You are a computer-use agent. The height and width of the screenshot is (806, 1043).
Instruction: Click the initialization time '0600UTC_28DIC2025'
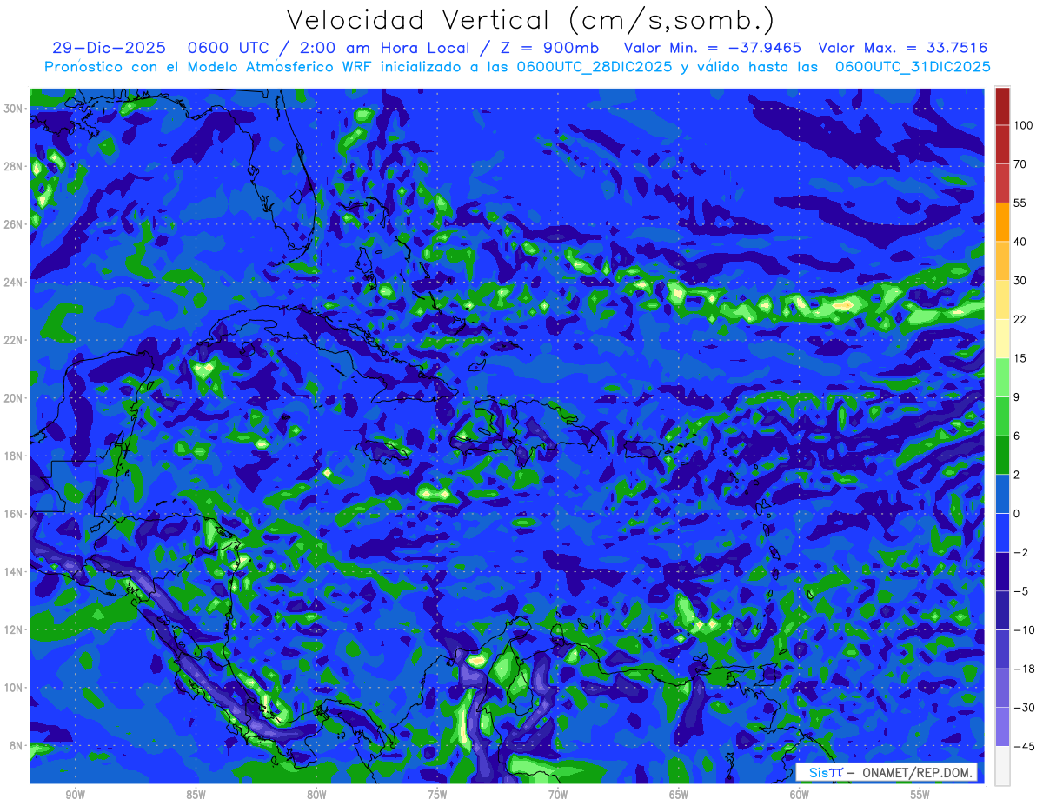(594, 67)
